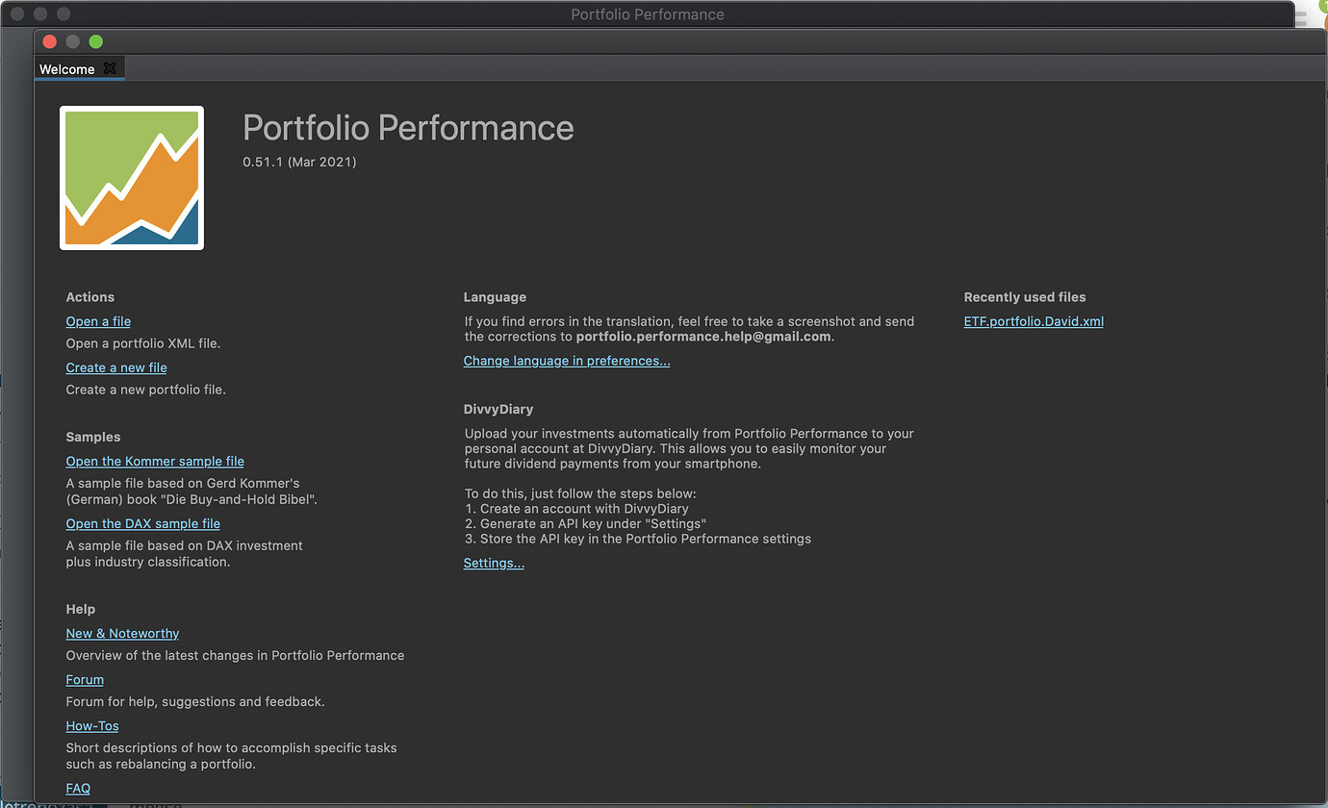Open a file link under Actions
The height and width of the screenshot is (808, 1328).
click(98, 321)
